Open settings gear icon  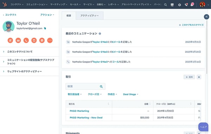click(179, 5)
